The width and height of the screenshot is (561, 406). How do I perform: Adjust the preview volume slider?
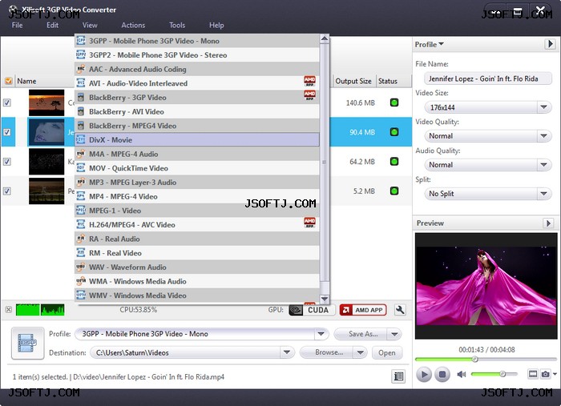tap(502, 374)
